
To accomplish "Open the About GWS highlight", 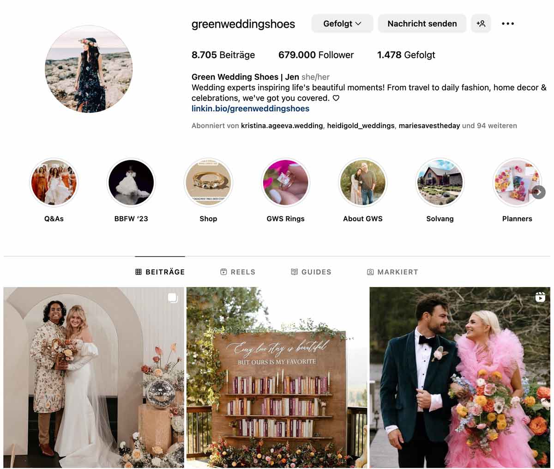I will tap(363, 183).
